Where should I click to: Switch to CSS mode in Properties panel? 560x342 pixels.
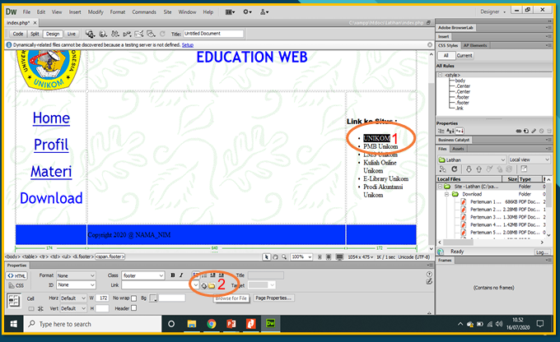tap(16, 285)
